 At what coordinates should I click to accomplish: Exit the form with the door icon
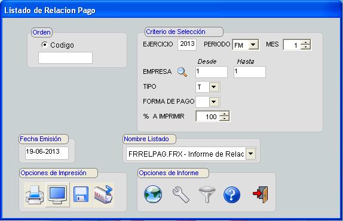261,194
